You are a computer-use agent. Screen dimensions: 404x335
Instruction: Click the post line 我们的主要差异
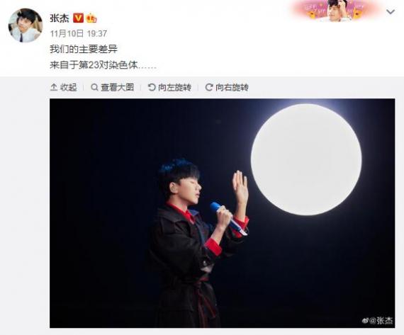tap(84, 49)
